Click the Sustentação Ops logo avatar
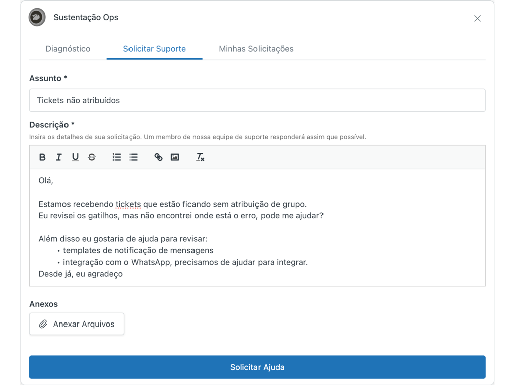This screenshot has width=516, height=387. tap(37, 18)
